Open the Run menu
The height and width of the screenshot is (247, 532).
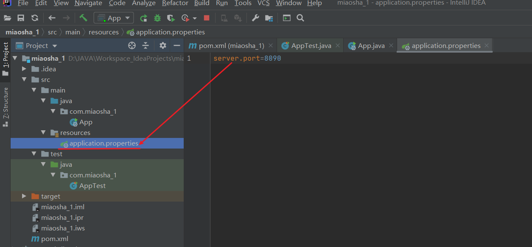(x=222, y=3)
